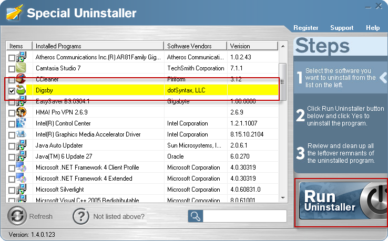Click the Intel(R) Control Center icon
Image resolution: width=388 pixels, height=241 pixels.
[21, 123]
